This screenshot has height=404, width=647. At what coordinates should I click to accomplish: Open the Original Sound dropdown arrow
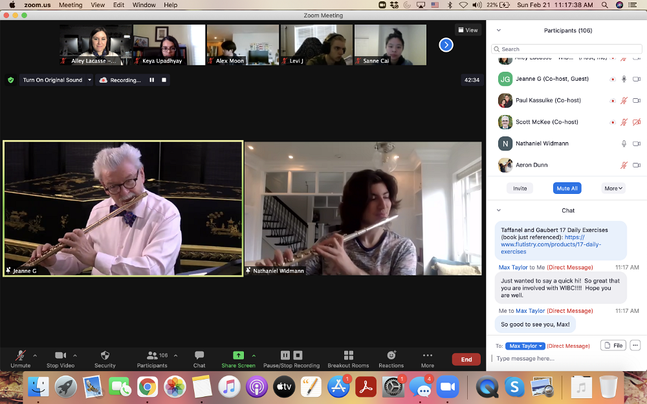(x=89, y=80)
